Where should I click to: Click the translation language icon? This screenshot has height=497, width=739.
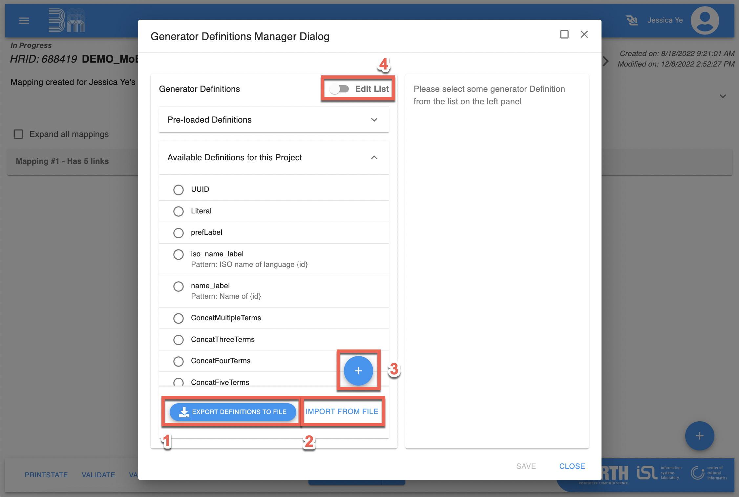tap(631, 20)
